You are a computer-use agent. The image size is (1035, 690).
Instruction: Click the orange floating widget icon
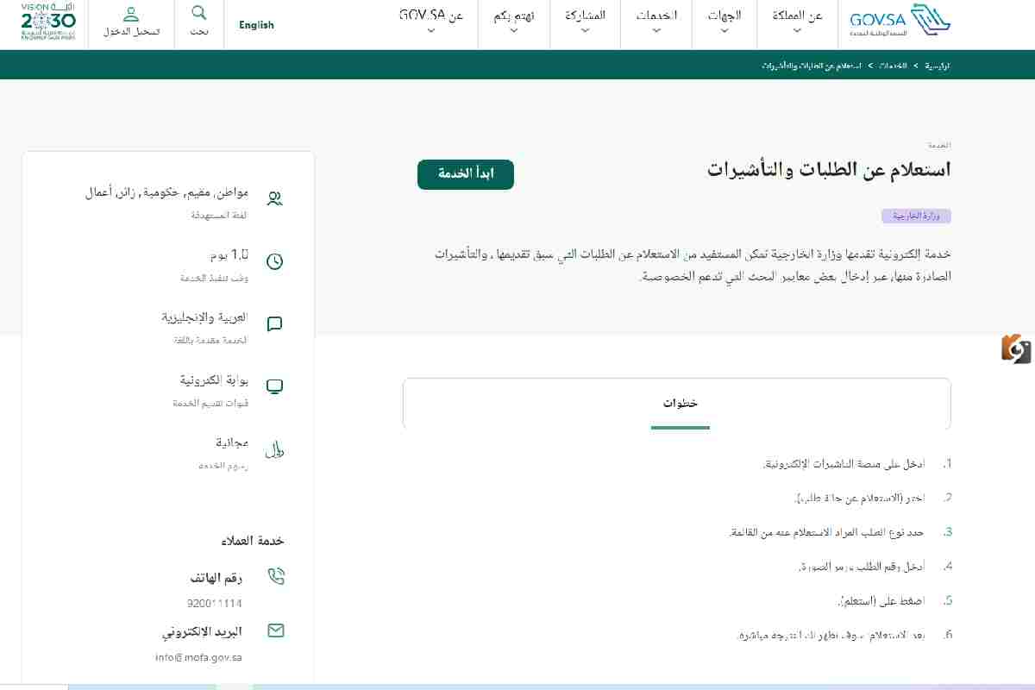(1016, 348)
